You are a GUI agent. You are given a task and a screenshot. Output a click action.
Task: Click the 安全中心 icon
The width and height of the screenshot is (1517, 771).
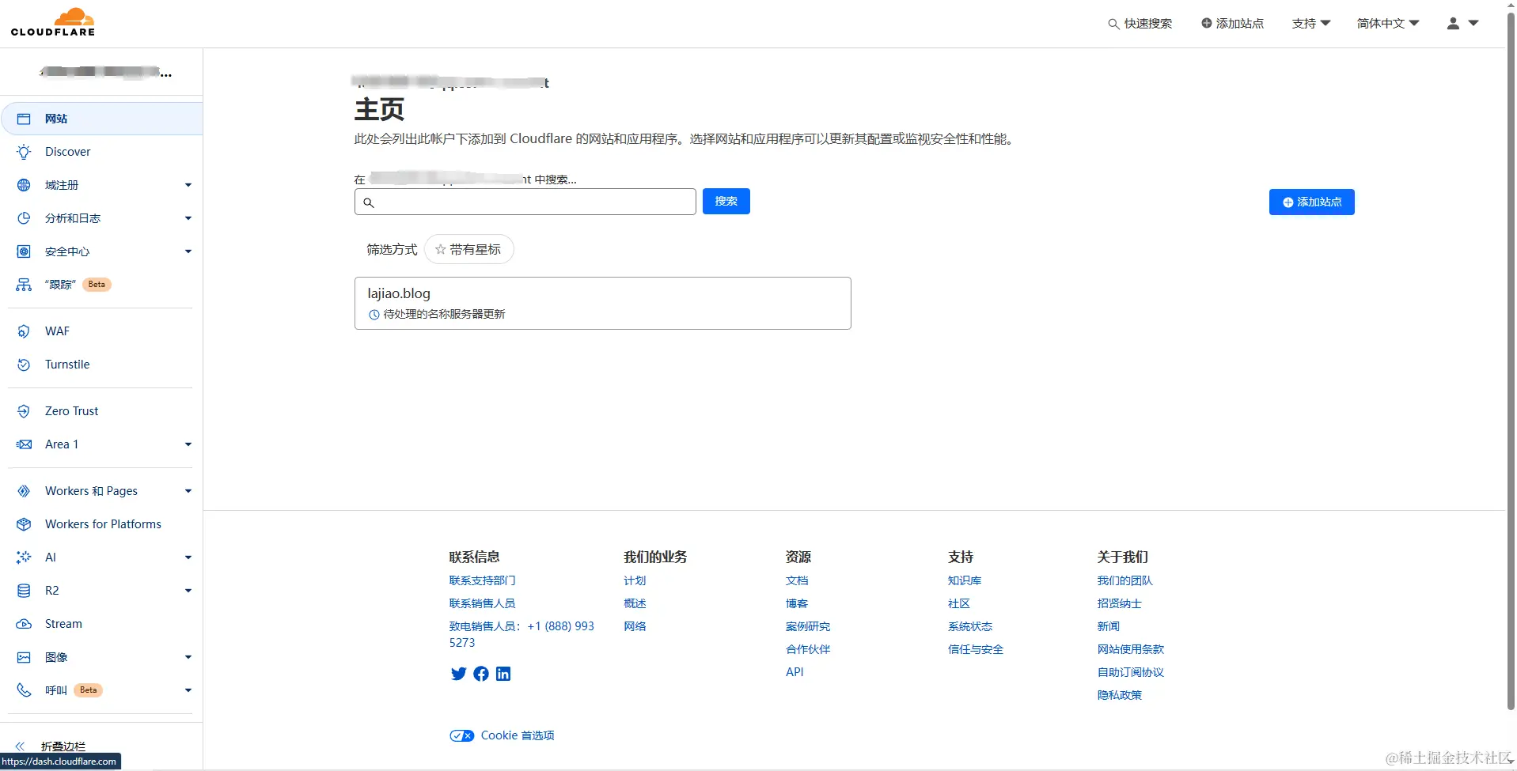pyautogui.click(x=24, y=251)
